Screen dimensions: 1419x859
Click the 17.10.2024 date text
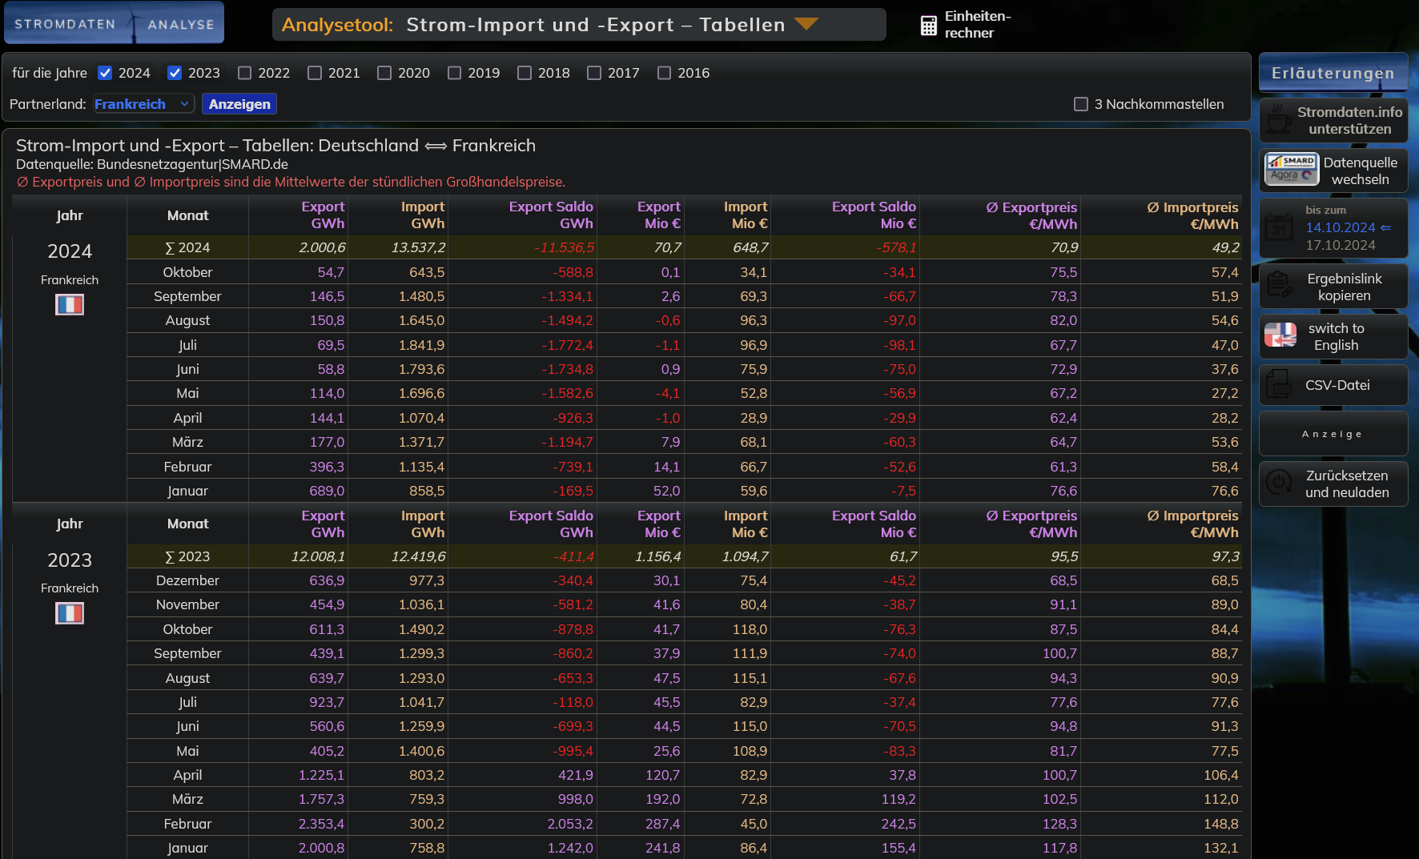tap(1340, 245)
